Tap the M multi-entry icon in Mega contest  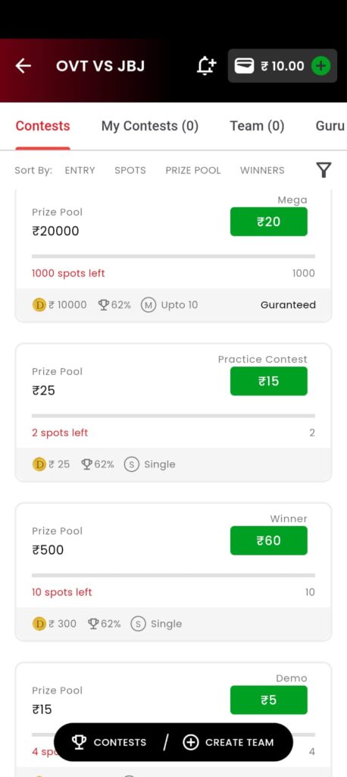coord(148,305)
